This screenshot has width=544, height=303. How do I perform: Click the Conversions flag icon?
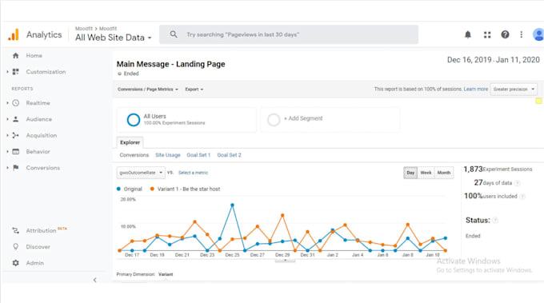click(x=16, y=168)
